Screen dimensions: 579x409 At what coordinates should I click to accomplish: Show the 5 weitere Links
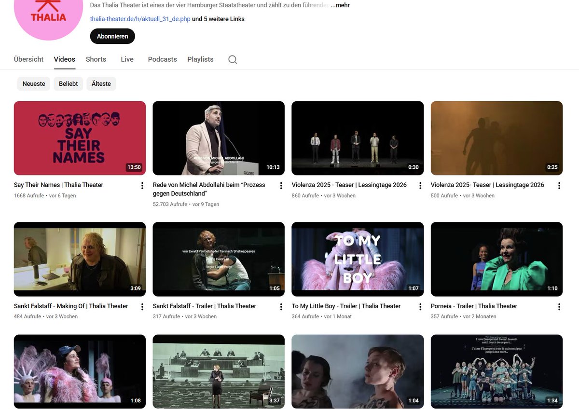[x=219, y=19]
